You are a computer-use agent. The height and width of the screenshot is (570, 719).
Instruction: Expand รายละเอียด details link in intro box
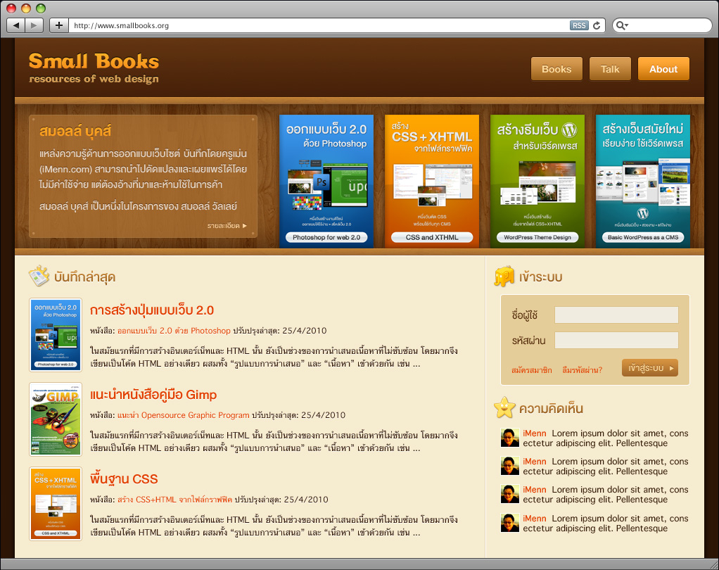coord(227,226)
